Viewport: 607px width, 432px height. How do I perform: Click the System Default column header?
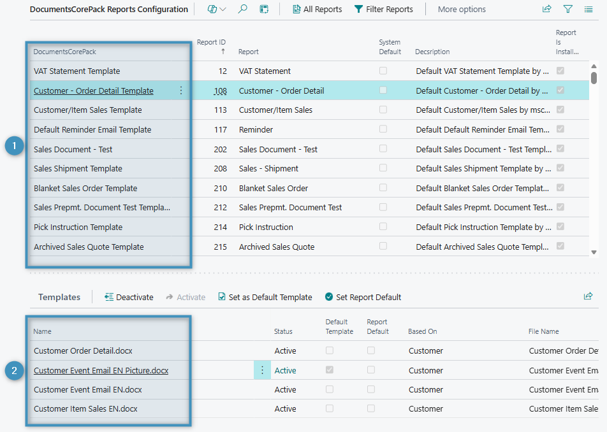pos(390,47)
